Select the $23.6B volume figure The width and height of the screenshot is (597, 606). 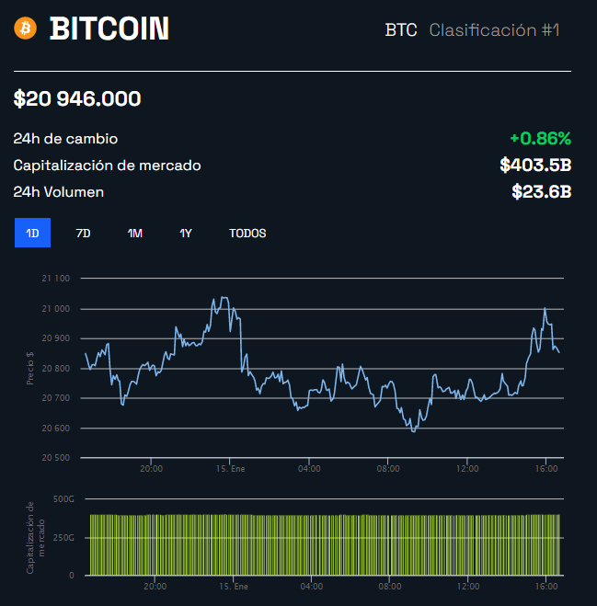coord(542,192)
